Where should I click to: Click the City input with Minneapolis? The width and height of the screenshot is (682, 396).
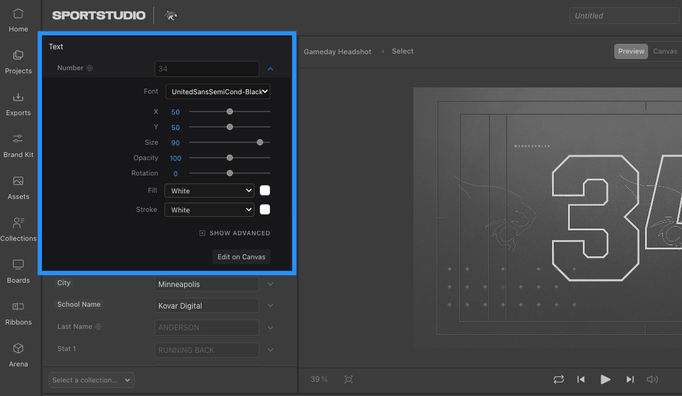pyautogui.click(x=206, y=285)
